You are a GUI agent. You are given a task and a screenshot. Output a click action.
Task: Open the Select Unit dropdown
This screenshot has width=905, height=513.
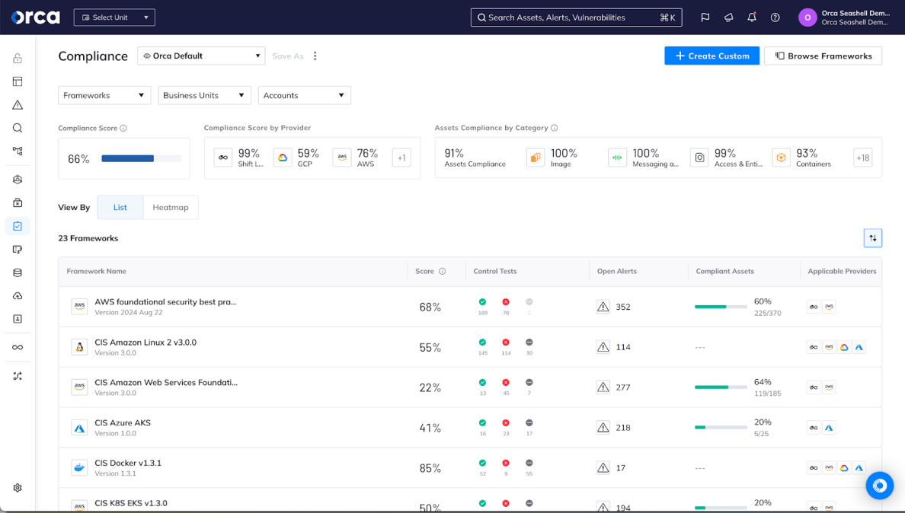(114, 18)
